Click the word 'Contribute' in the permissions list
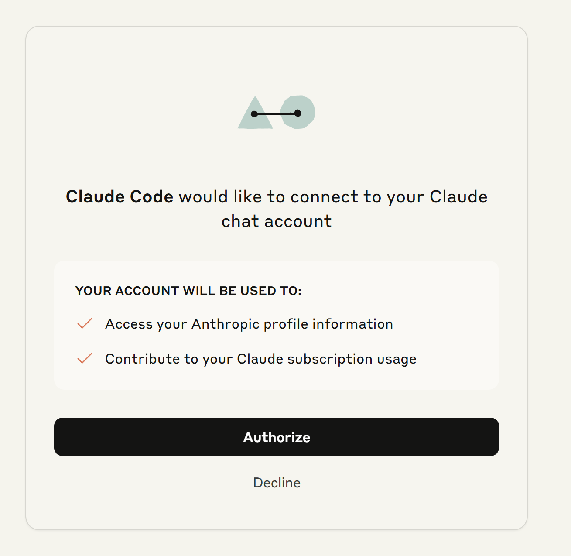The height and width of the screenshot is (556, 571). [x=143, y=359]
